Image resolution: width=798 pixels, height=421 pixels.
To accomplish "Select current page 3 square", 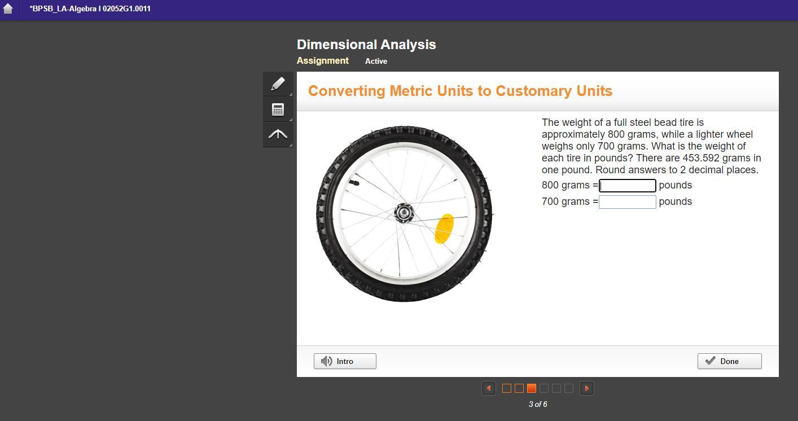I will click(532, 388).
